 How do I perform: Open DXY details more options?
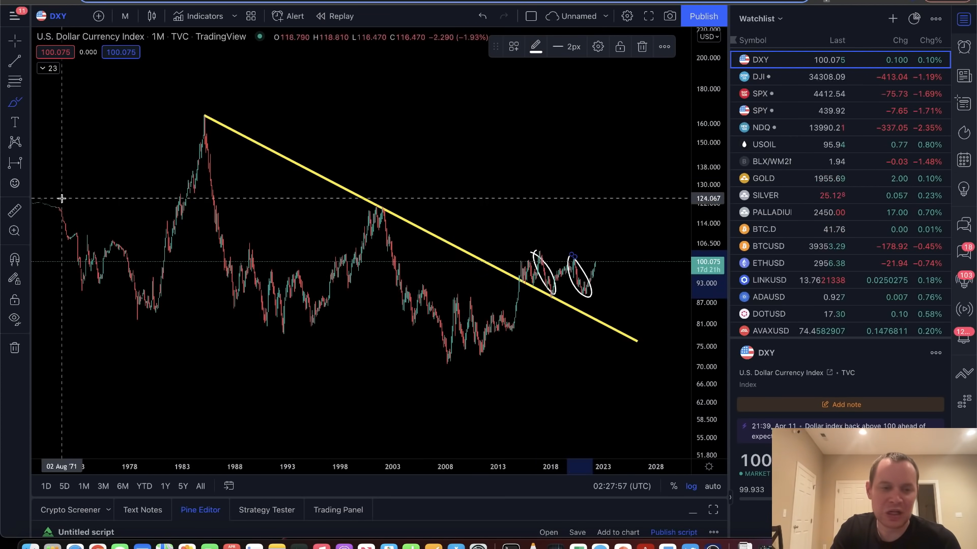click(x=936, y=353)
